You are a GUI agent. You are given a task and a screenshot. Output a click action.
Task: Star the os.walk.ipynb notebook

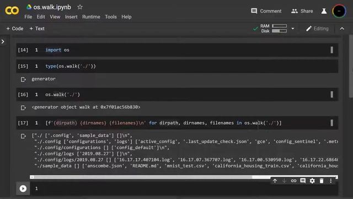coord(80,7)
